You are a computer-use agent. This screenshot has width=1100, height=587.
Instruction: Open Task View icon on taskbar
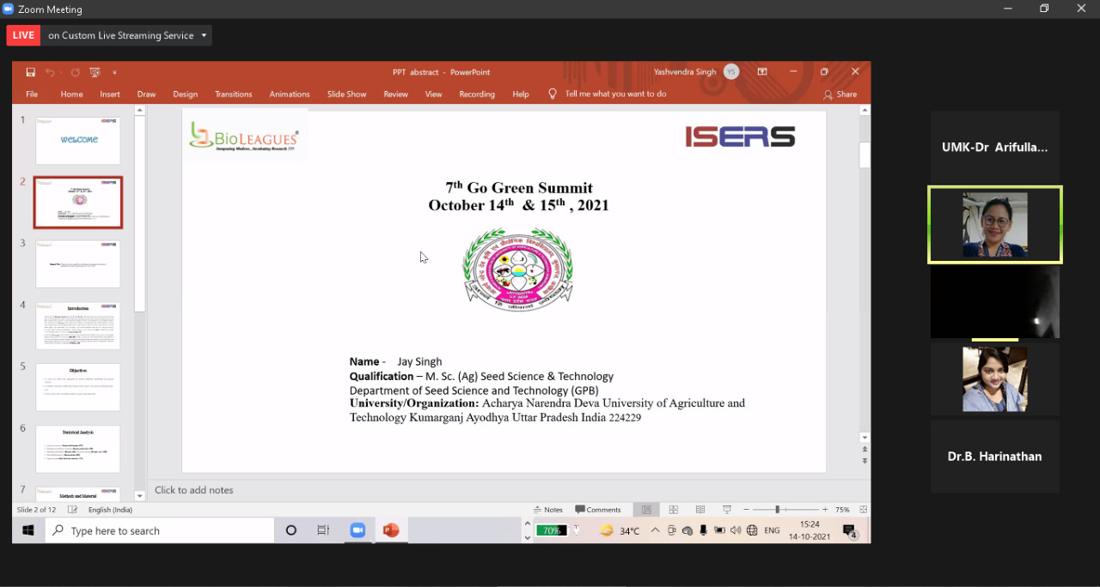coord(323,530)
